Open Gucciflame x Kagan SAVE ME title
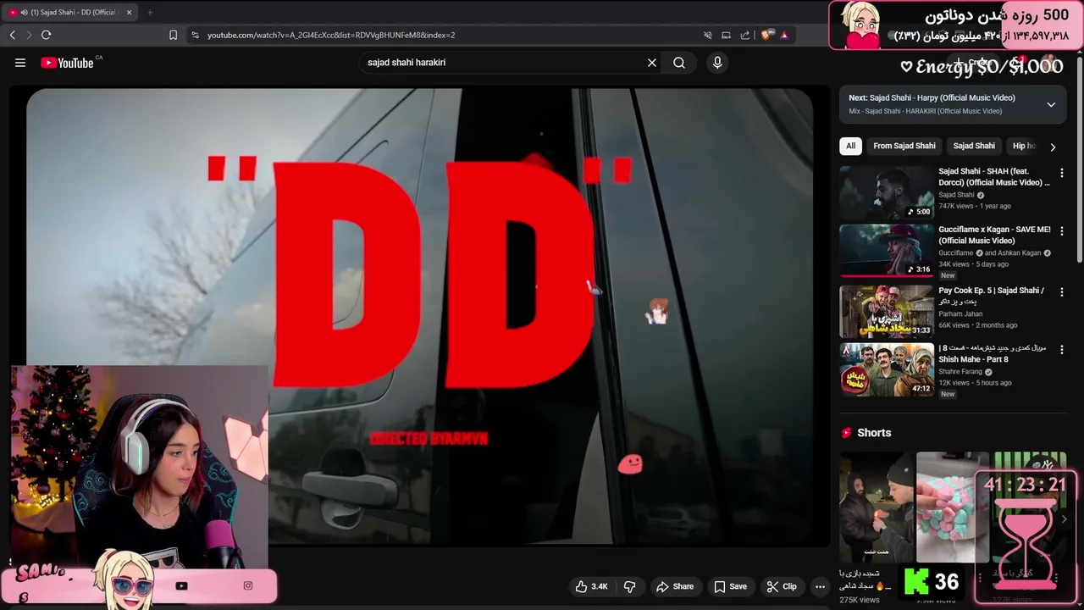The height and width of the screenshot is (610, 1084). coord(994,235)
